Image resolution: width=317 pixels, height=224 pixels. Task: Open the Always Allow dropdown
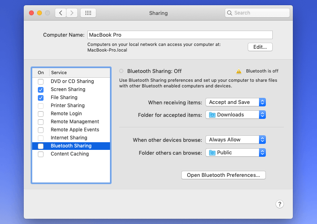[x=236, y=140]
